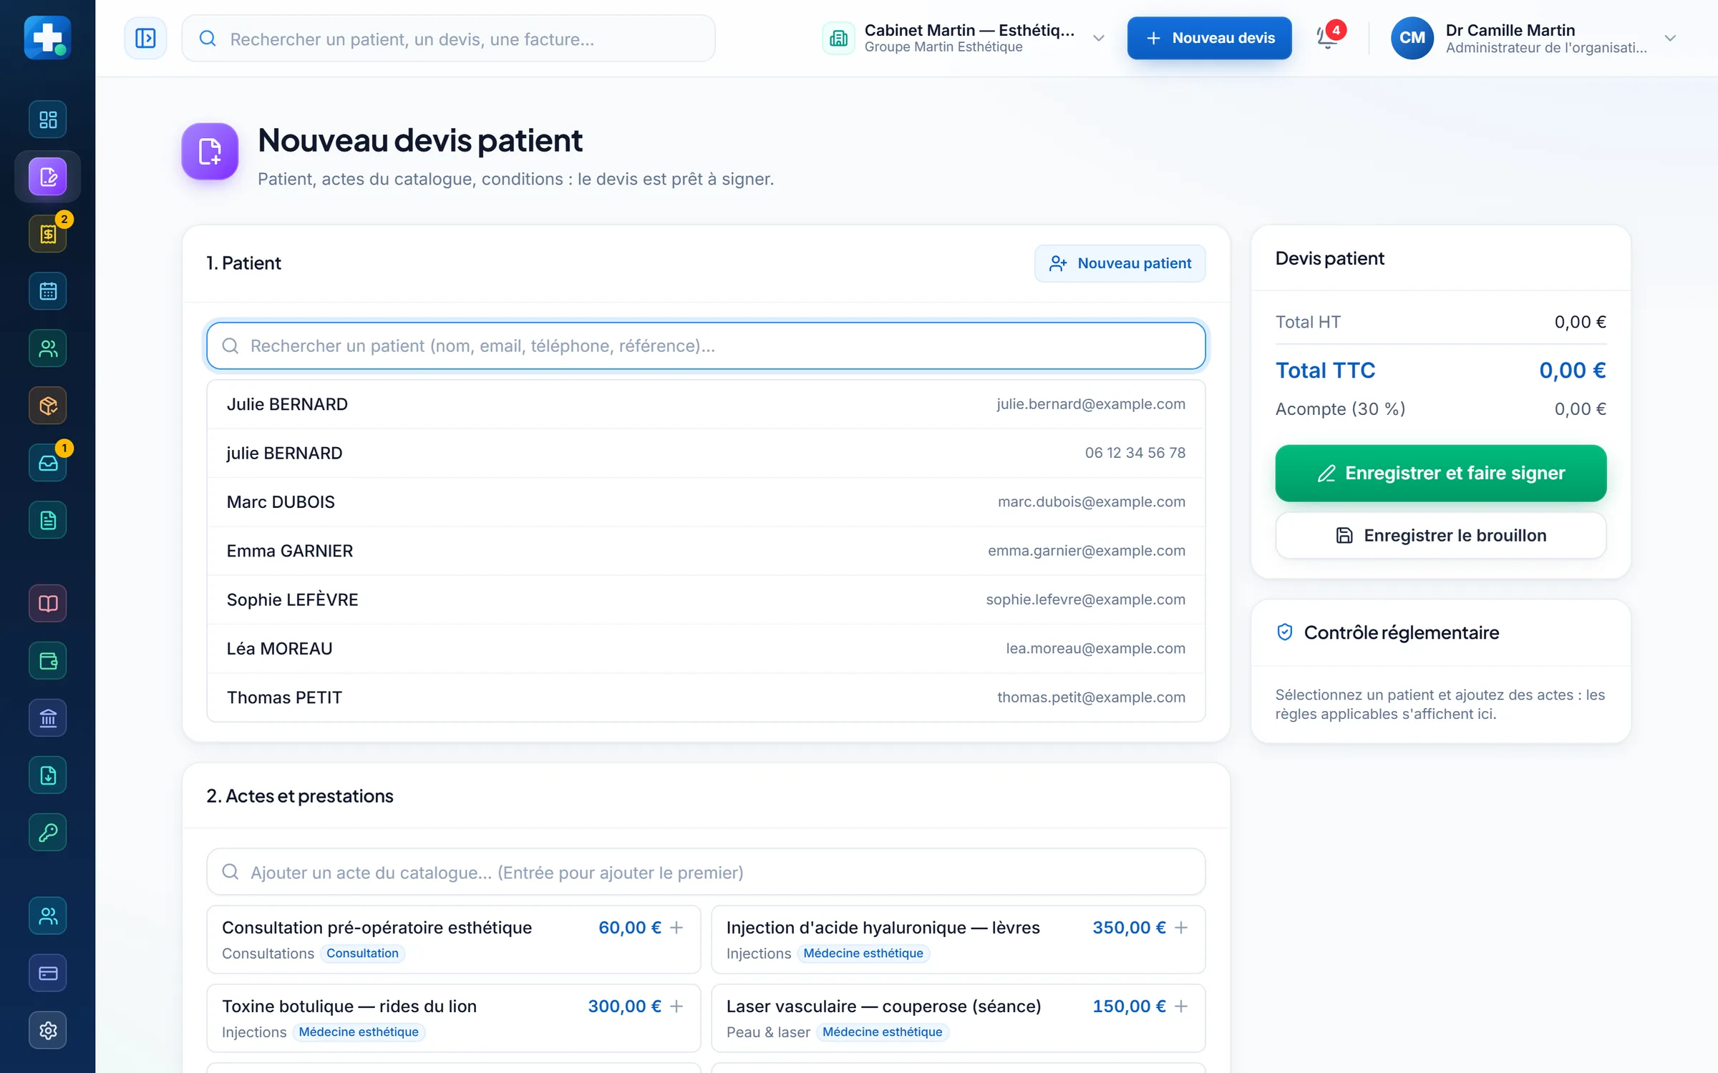Click the Total TTC label in Devis patient

(x=1325, y=371)
